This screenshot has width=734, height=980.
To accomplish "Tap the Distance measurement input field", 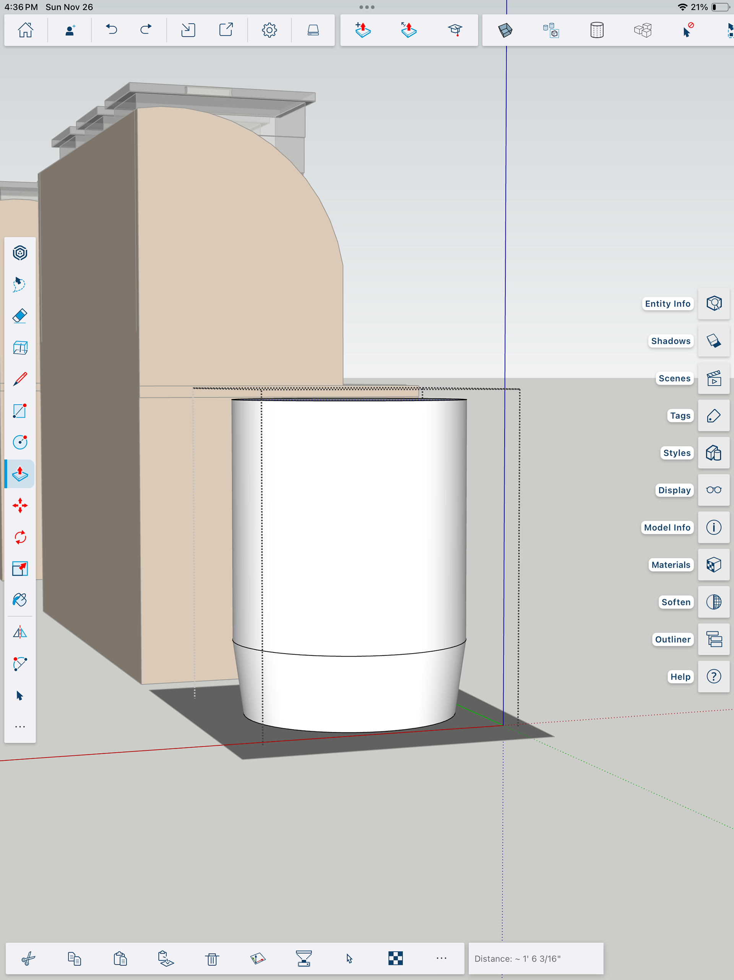I will point(536,958).
